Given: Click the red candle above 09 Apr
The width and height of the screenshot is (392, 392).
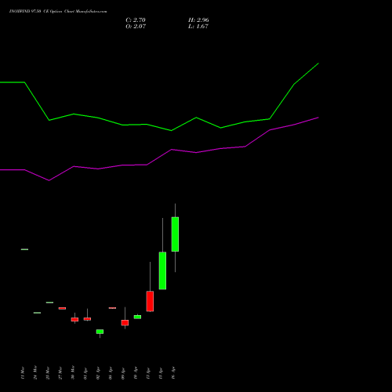Looking at the screenshot, I should [125, 322].
